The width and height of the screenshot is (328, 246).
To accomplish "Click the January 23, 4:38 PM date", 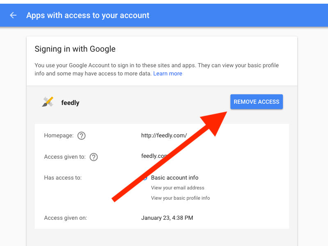I will pos(167,218).
